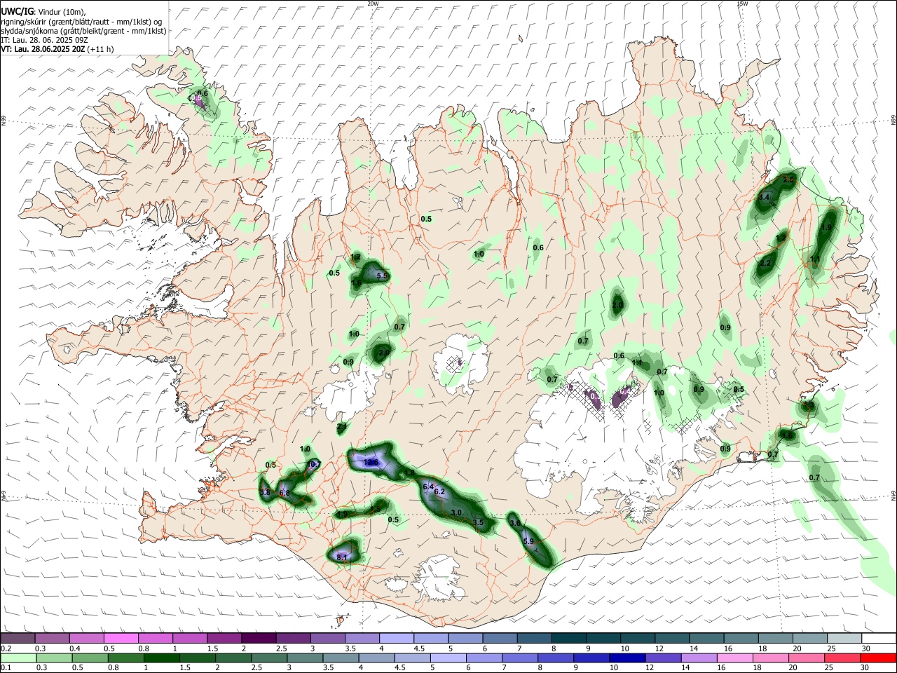Click the '30' label in the top legend row

[x=866, y=648]
